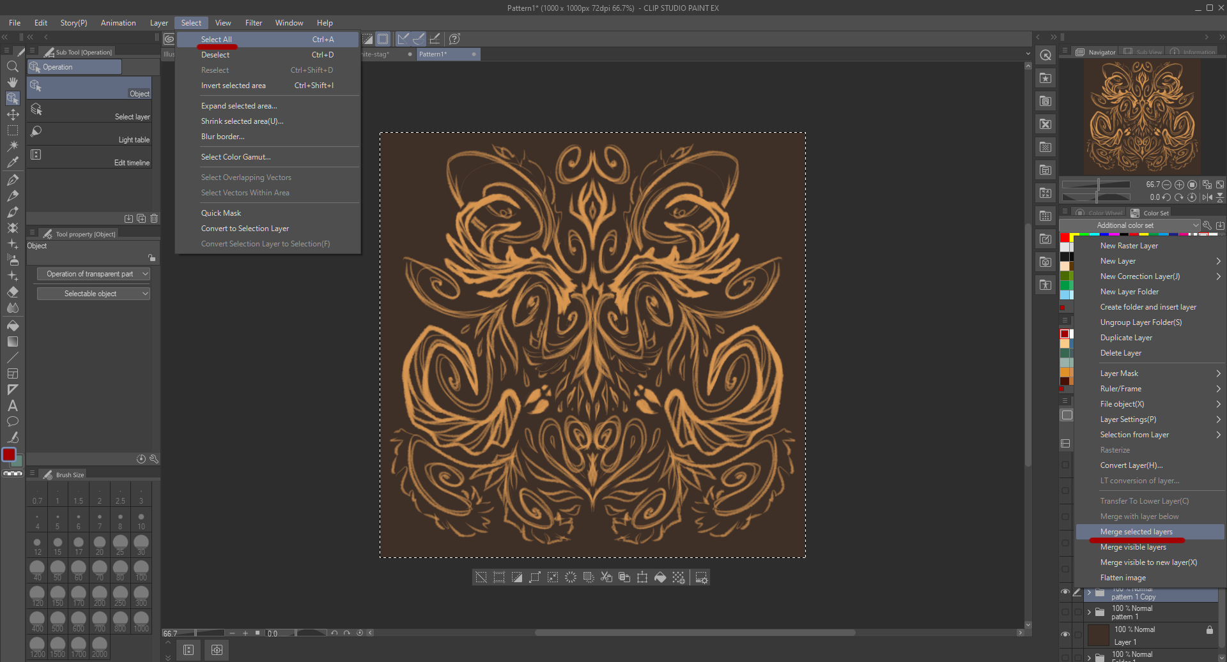The image size is (1227, 662).
Task: Hide the pattern 1 Copy folder
Action: [1065, 592]
